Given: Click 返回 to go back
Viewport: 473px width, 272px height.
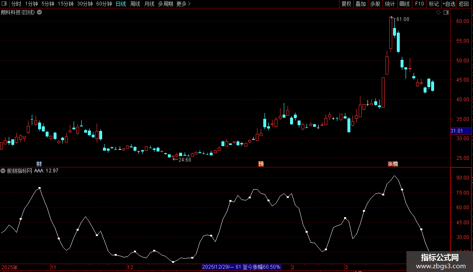Looking at the screenshot, I should click(x=464, y=4).
